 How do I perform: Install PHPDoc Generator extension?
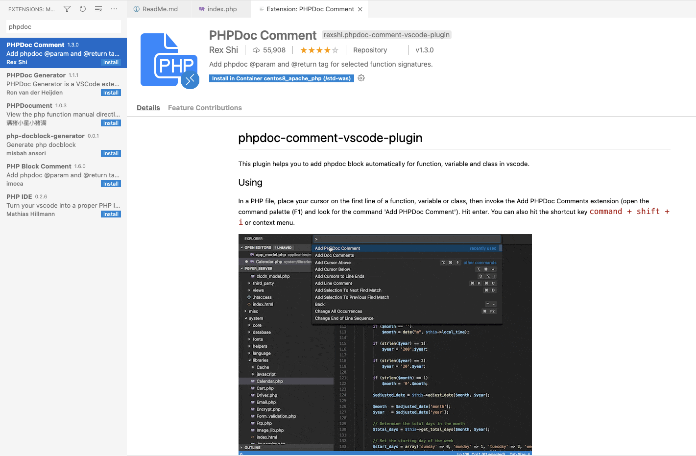111,93
